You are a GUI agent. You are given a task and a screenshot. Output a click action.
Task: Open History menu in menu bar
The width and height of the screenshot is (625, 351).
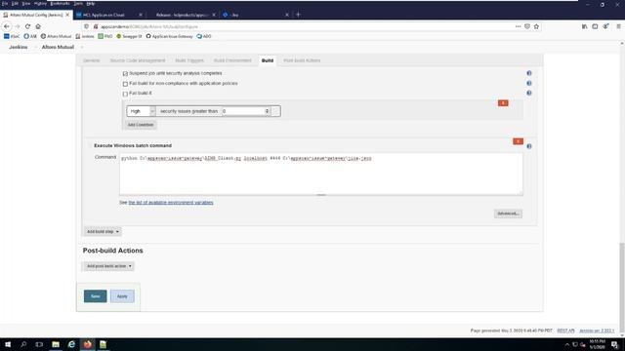coord(40,3)
